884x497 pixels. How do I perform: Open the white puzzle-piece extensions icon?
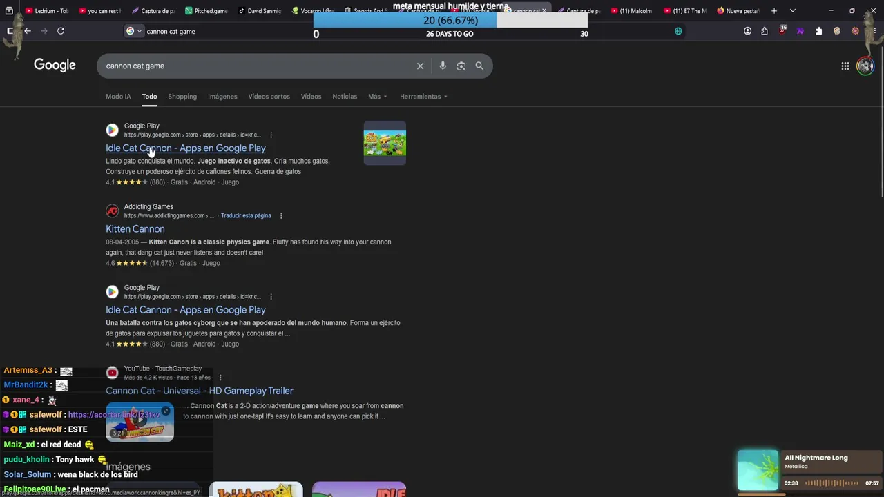tap(819, 31)
